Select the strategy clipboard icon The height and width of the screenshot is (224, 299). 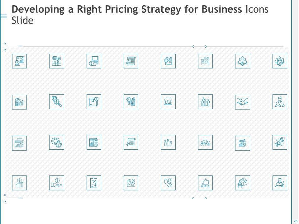(x=94, y=183)
